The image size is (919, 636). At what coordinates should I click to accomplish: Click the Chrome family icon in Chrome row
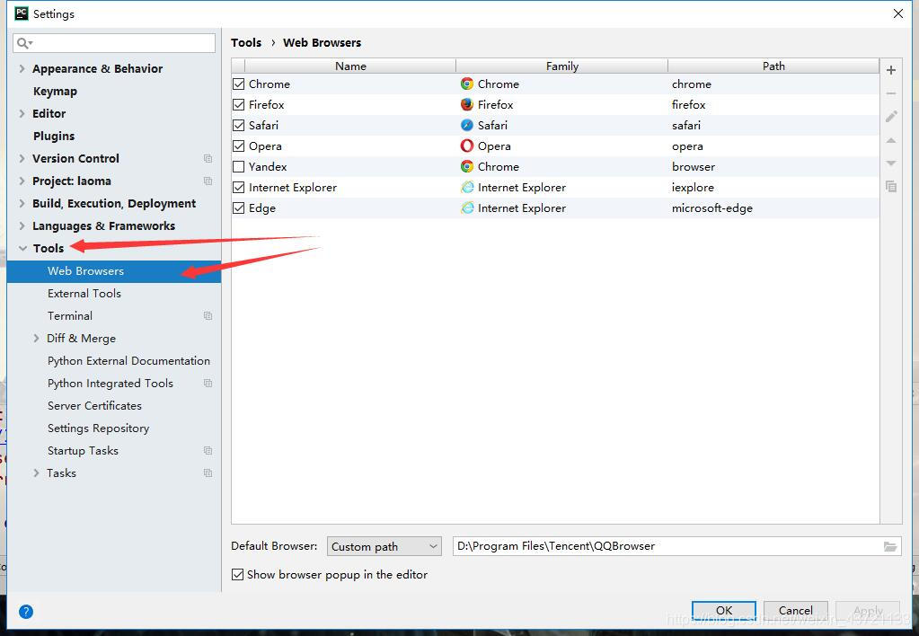tap(466, 84)
